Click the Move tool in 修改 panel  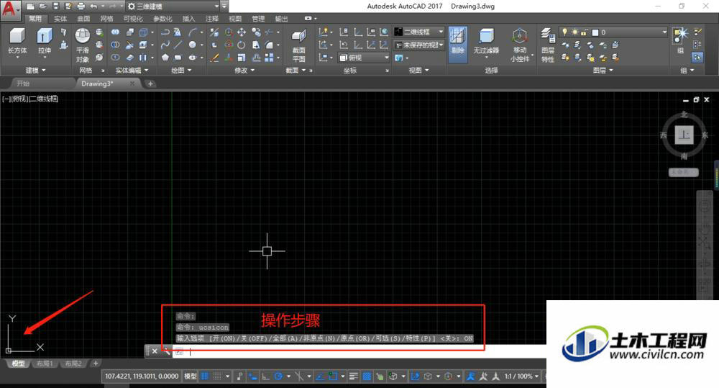(x=241, y=32)
